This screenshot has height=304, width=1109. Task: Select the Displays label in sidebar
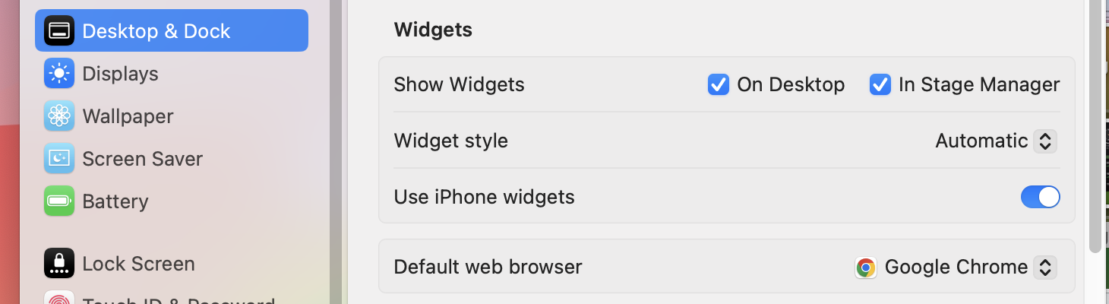click(120, 74)
